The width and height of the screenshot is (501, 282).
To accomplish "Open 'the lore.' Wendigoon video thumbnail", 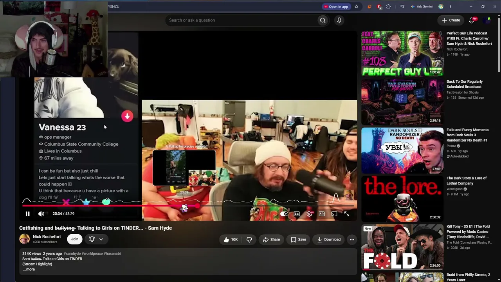I will coord(402,198).
